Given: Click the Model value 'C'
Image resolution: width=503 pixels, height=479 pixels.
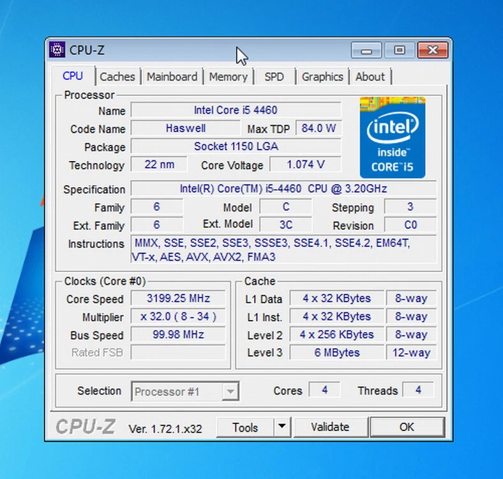Looking at the screenshot, I should pyautogui.click(x=286, y=207).
